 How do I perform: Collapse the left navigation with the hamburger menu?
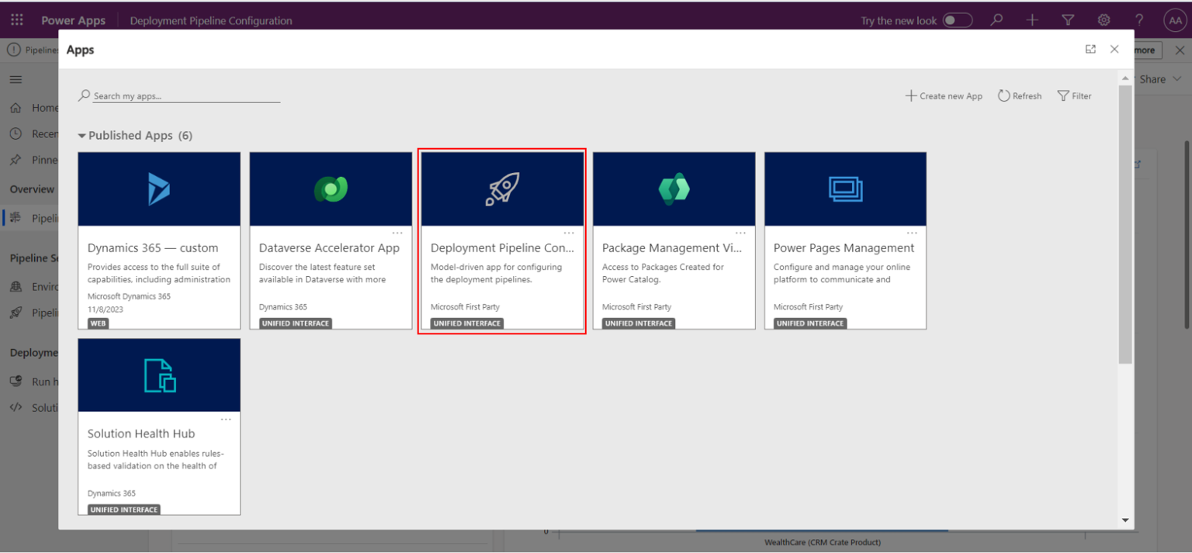pos(16,78)
